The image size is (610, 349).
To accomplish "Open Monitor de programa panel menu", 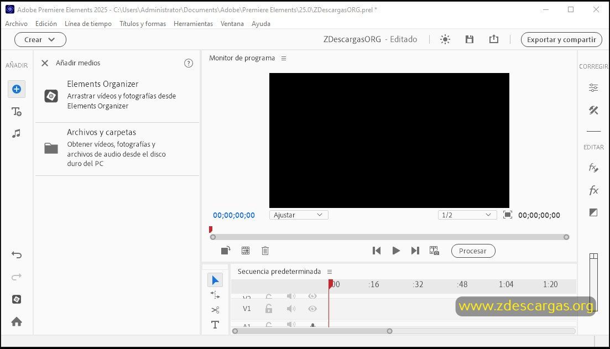I will point(284,59).
